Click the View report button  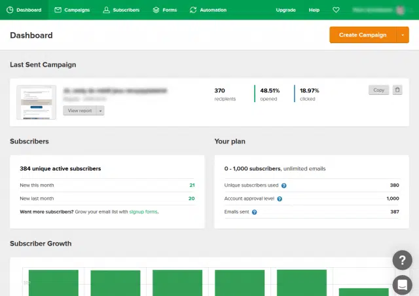80,111
